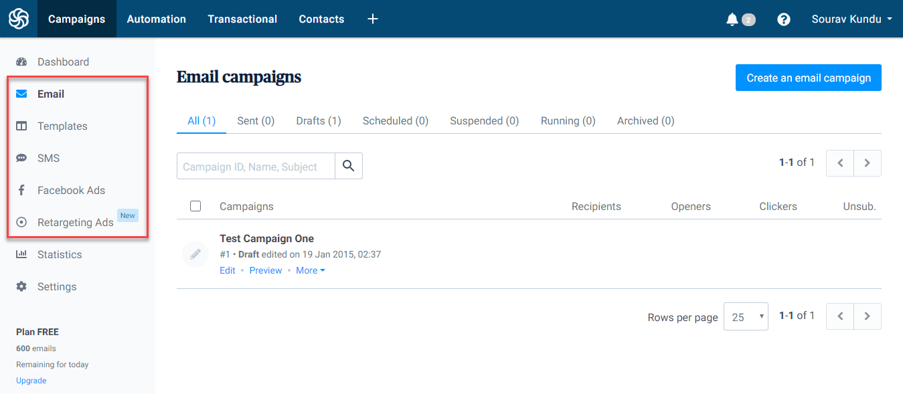Click the Upgrade plan link
Screen dimensions: 903x394
31,381
